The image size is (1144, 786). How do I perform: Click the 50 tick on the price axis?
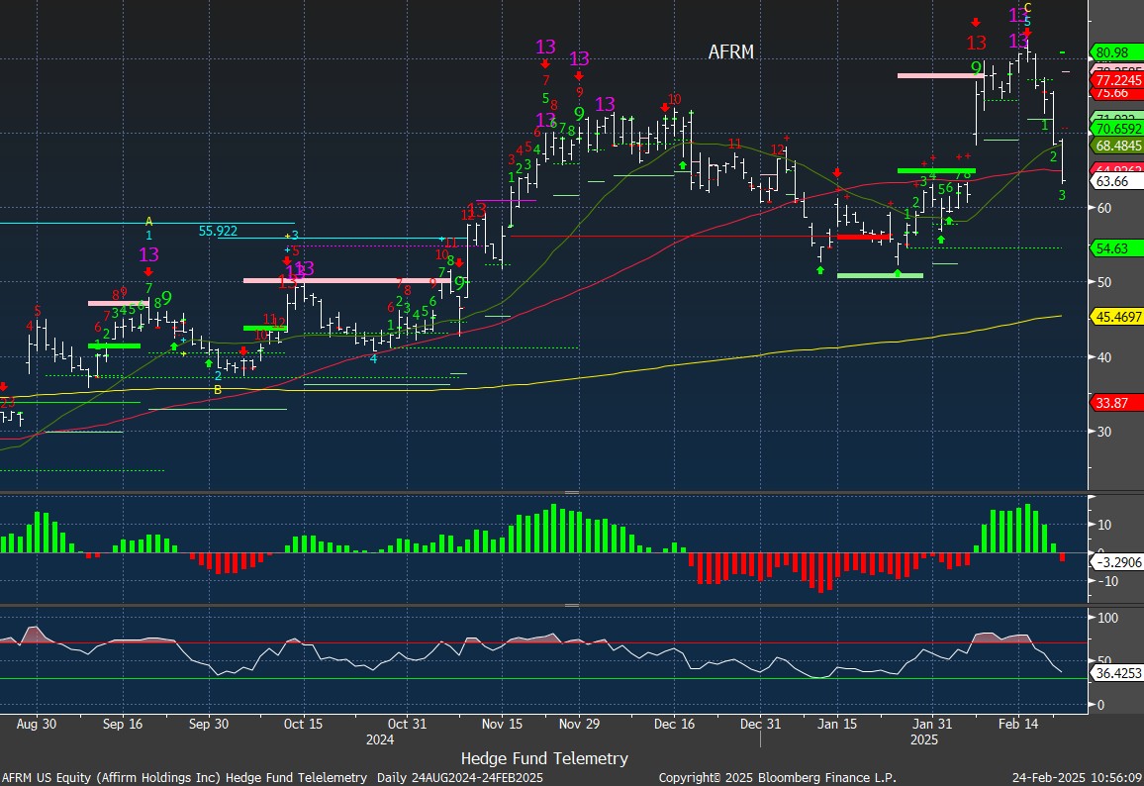tap(1103, 282)
